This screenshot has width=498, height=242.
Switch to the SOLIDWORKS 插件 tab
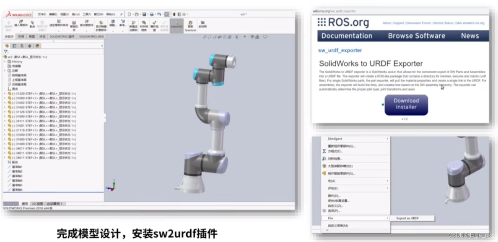(63, 36)
